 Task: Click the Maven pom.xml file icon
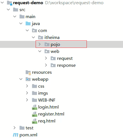coord(16,135)
